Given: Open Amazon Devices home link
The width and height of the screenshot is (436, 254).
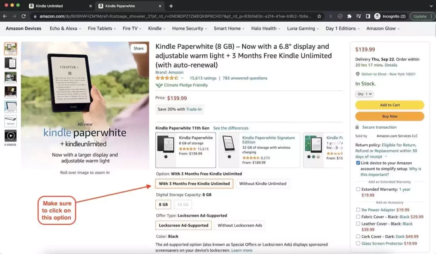Looking at the screenshot, I should 23,28.
